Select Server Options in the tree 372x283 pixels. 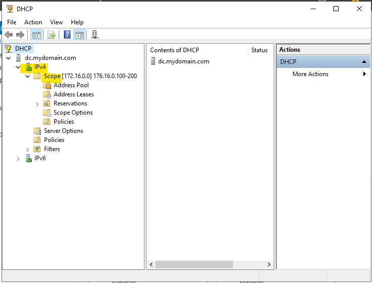(x=63, y=131)
